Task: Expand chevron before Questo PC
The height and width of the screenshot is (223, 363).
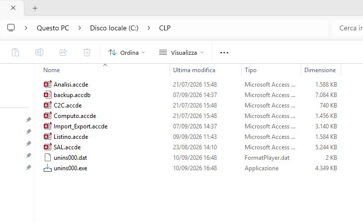Action: (26, 28)
